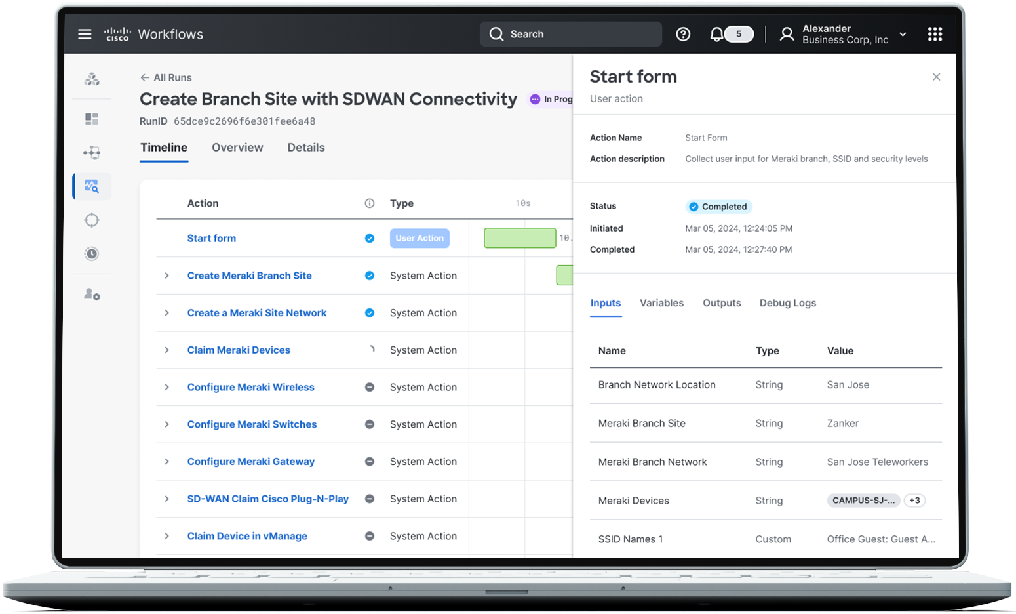
Task: Expand the Claim Meraki Devices row
Action: (x=166, y=350)
